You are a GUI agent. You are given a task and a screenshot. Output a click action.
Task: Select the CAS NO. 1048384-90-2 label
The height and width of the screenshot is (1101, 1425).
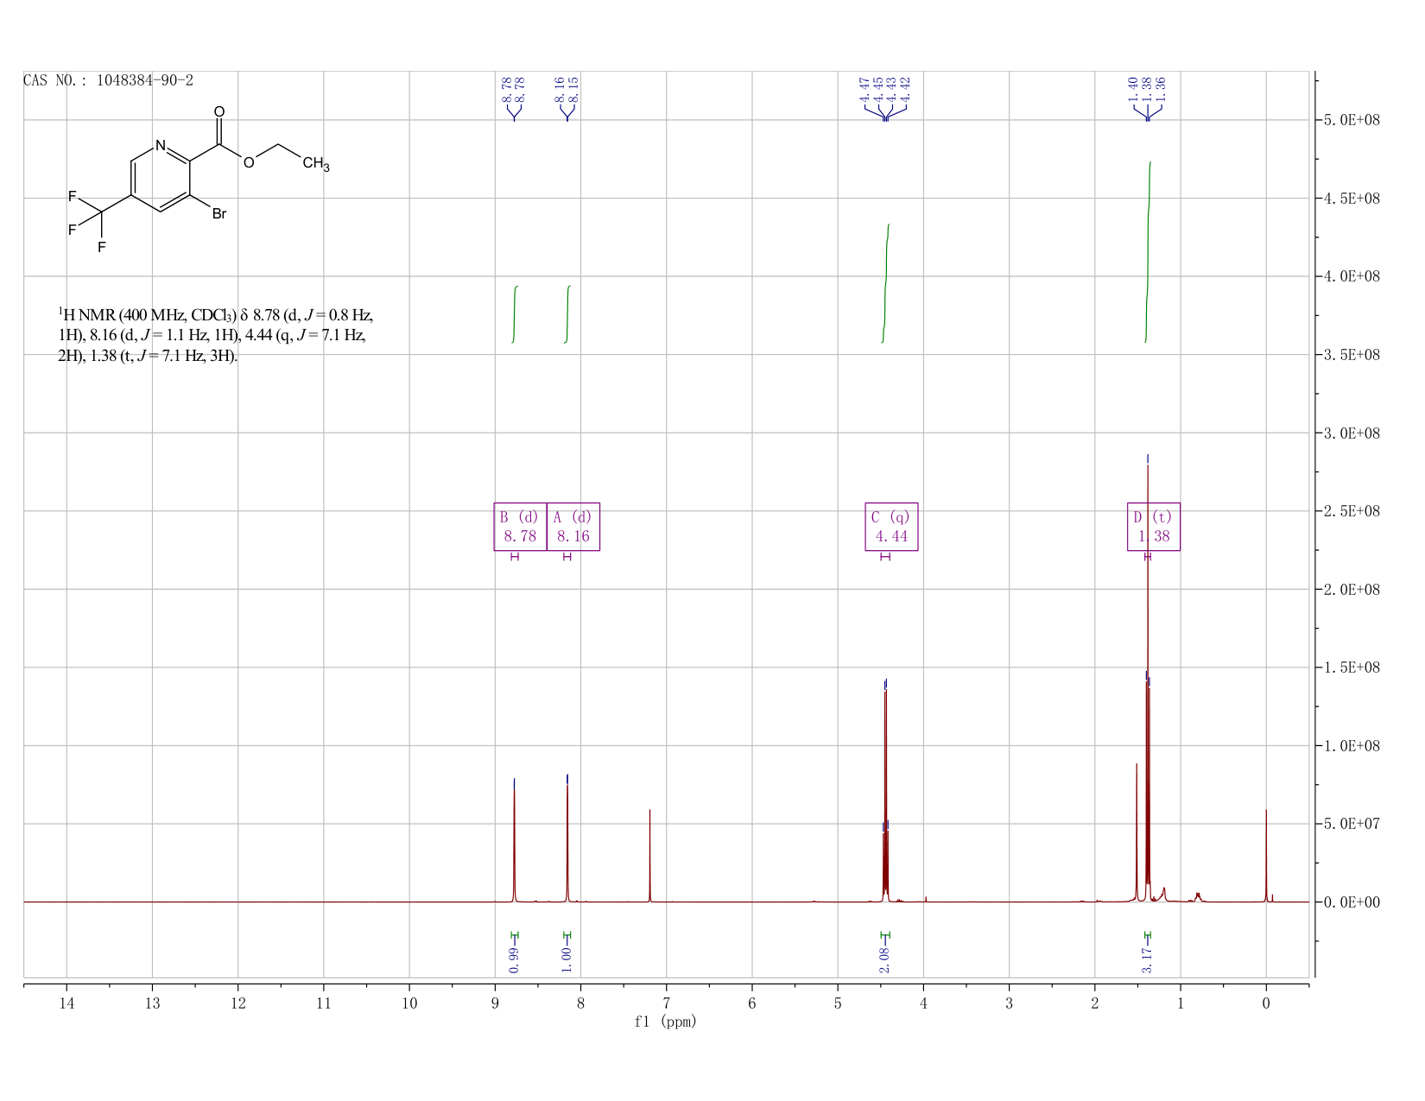point(108,80)
